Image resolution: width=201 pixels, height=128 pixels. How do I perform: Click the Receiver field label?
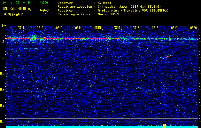(x=65, y=11)
